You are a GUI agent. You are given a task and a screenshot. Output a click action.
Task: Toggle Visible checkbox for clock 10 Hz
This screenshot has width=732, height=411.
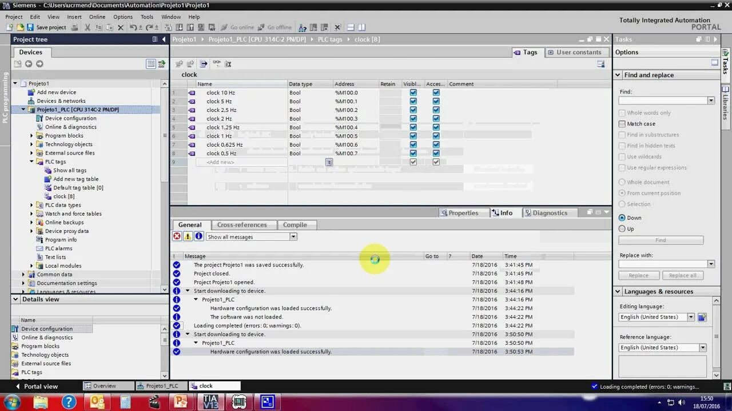pos(413,92)
